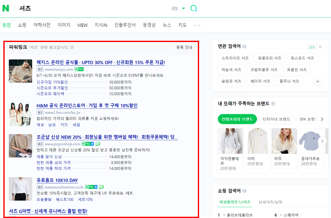This screenshot has width=331, height=218.
Task: Switch to the 동영상 tab
Action: pyautogui.click(x=149, y=25)
